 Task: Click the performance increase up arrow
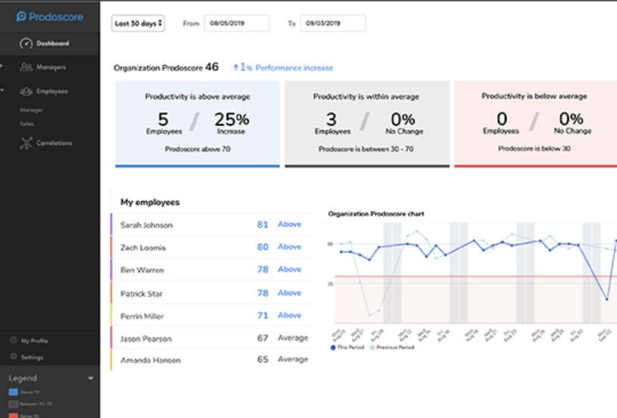point(235,67)
